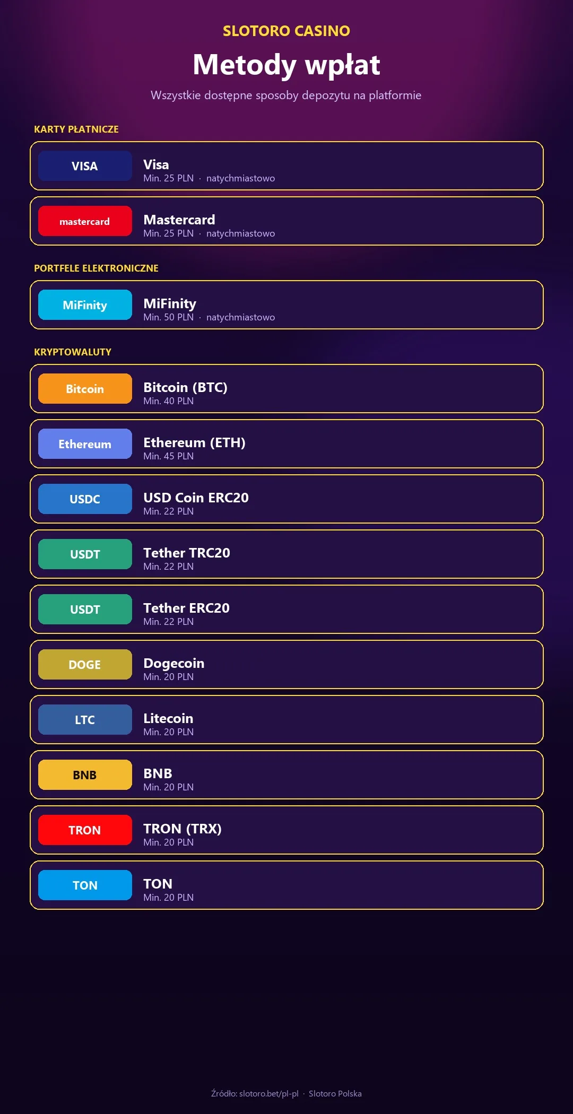Image resolution: width=573 pixels, height=1114 pixels.
Task: Click the Dogecoin method title
Action: click(x=174, y=663)
